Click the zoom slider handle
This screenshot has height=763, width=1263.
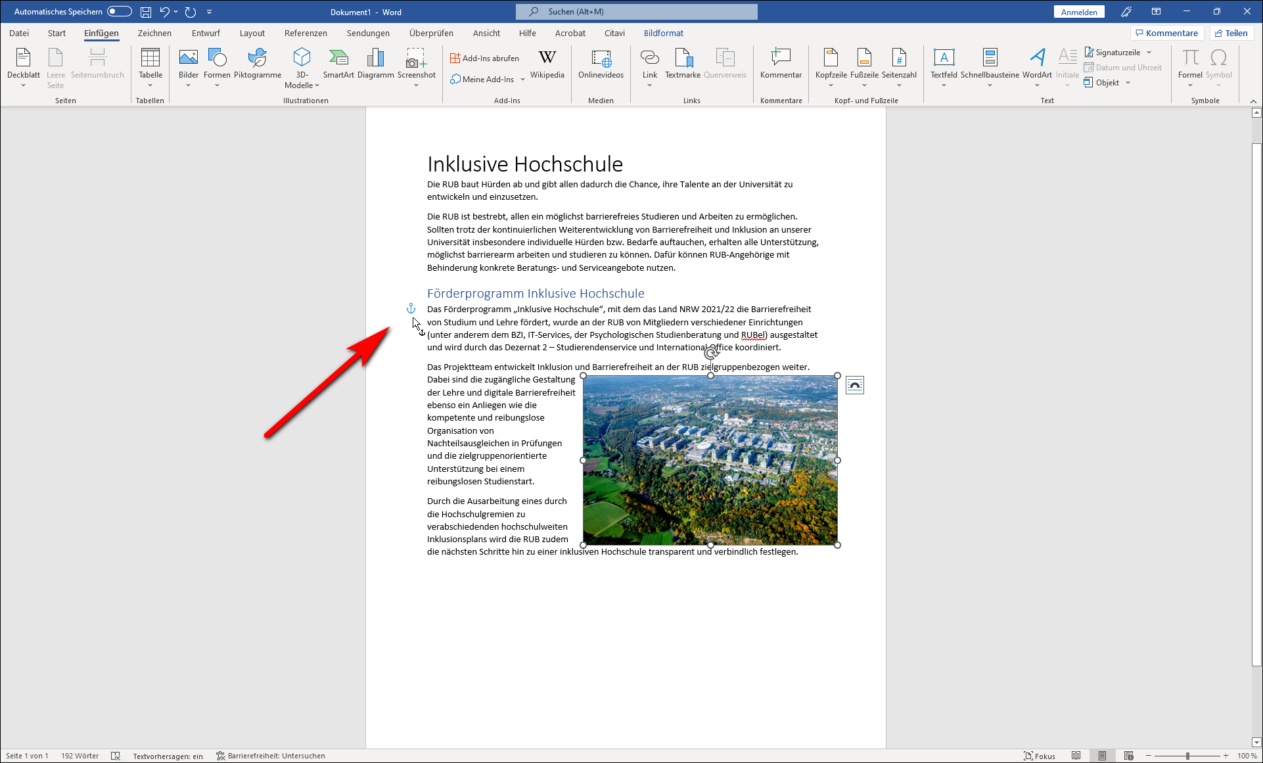pyautogui.click(x=1187, y=756)
